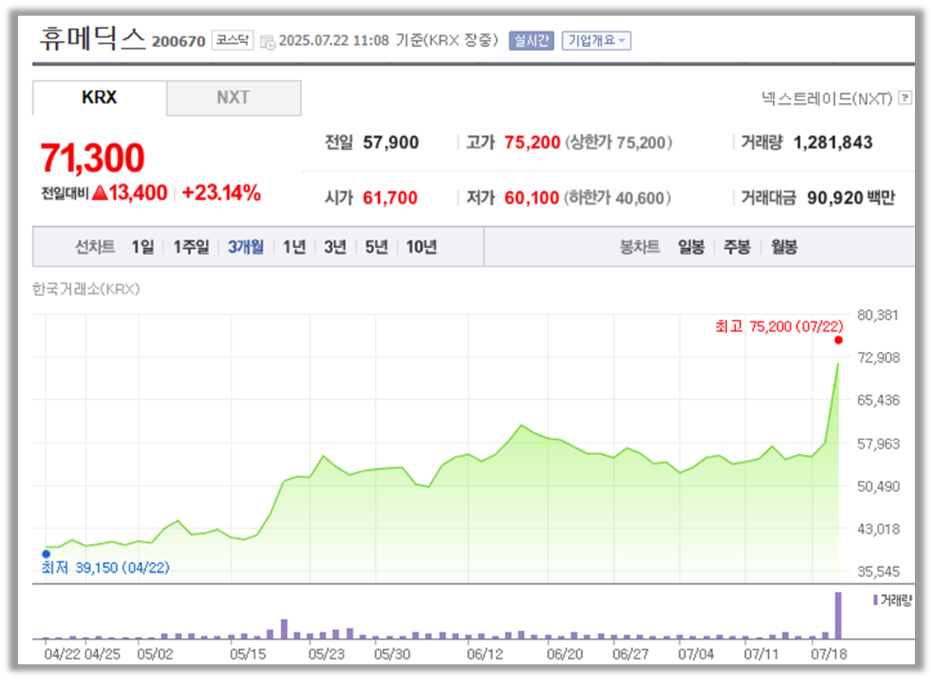Viewport: 933px width, 680px height.
Task: Select the 3년 line chart period
Action: pos(335,246)
